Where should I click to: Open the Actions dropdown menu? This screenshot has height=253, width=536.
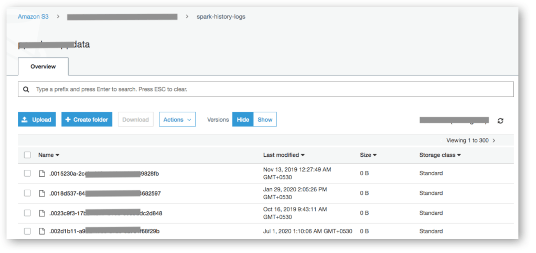click(177, 120)
